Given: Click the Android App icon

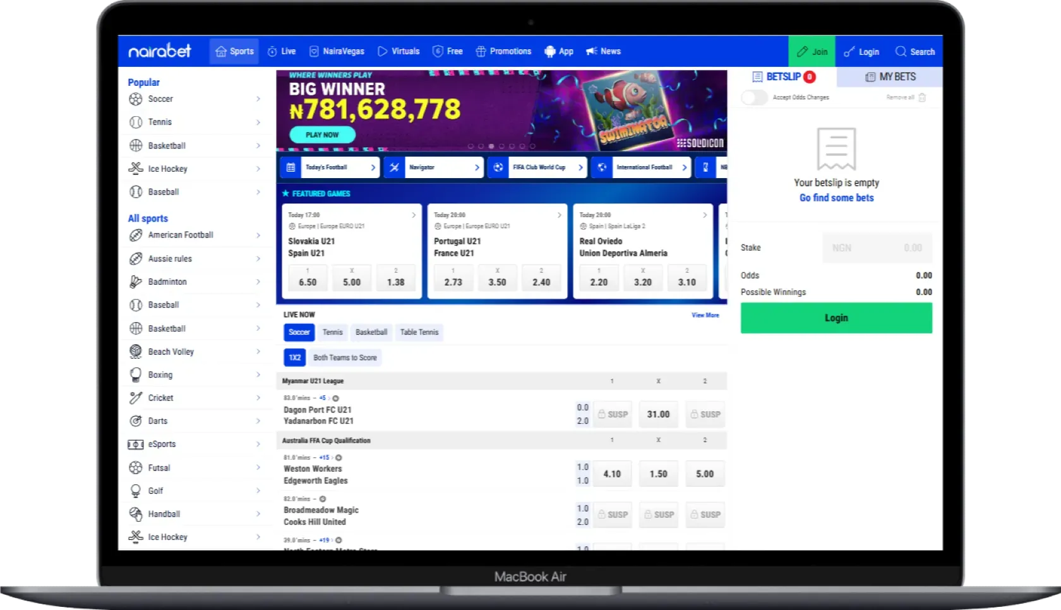Looking at the screenshot, I should 550,51.
